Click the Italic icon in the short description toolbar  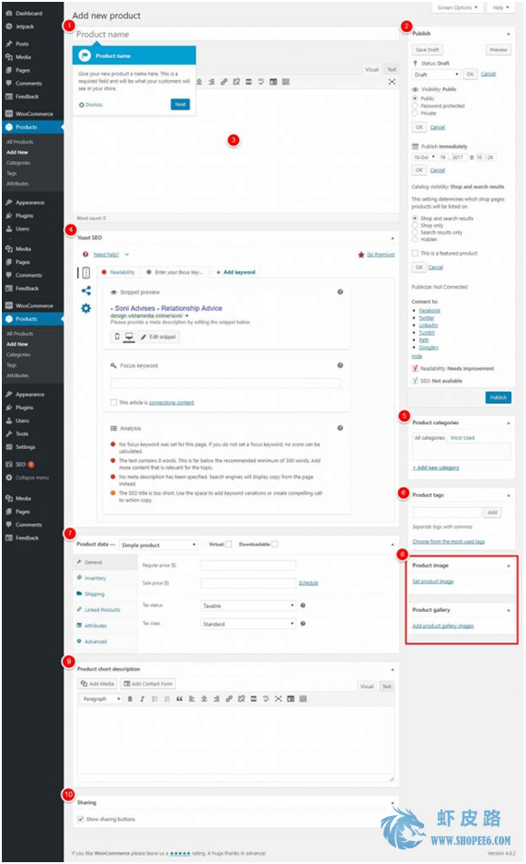tap(143, 698)
